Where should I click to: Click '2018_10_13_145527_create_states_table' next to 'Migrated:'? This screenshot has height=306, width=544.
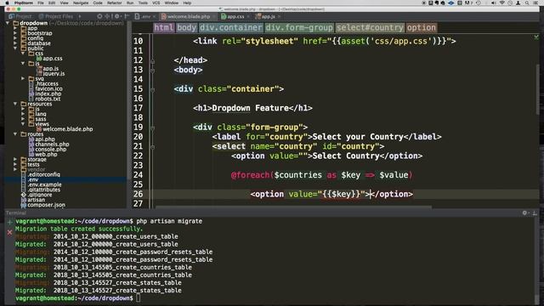(x=117, y=291)
